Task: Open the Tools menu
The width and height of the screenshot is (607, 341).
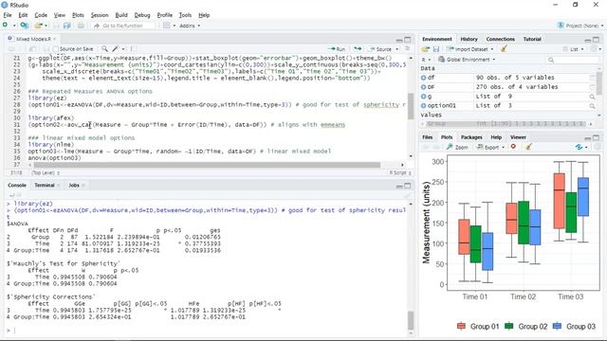Action: point(185,15)
